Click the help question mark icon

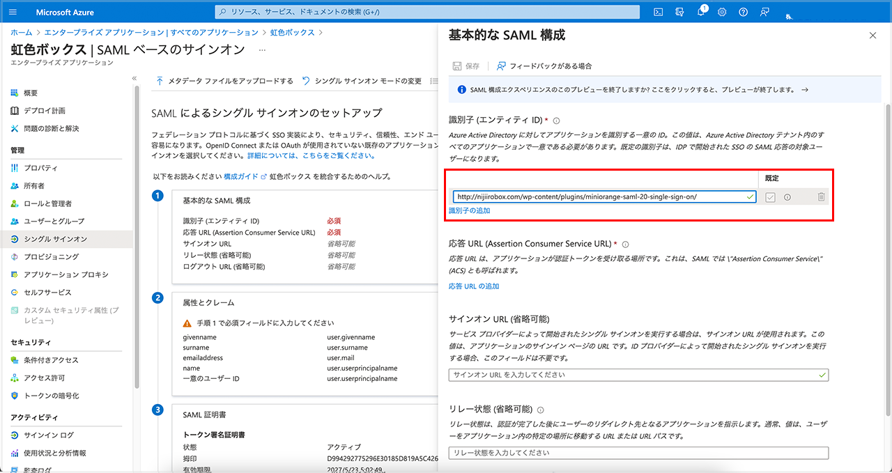click(744, 12)
